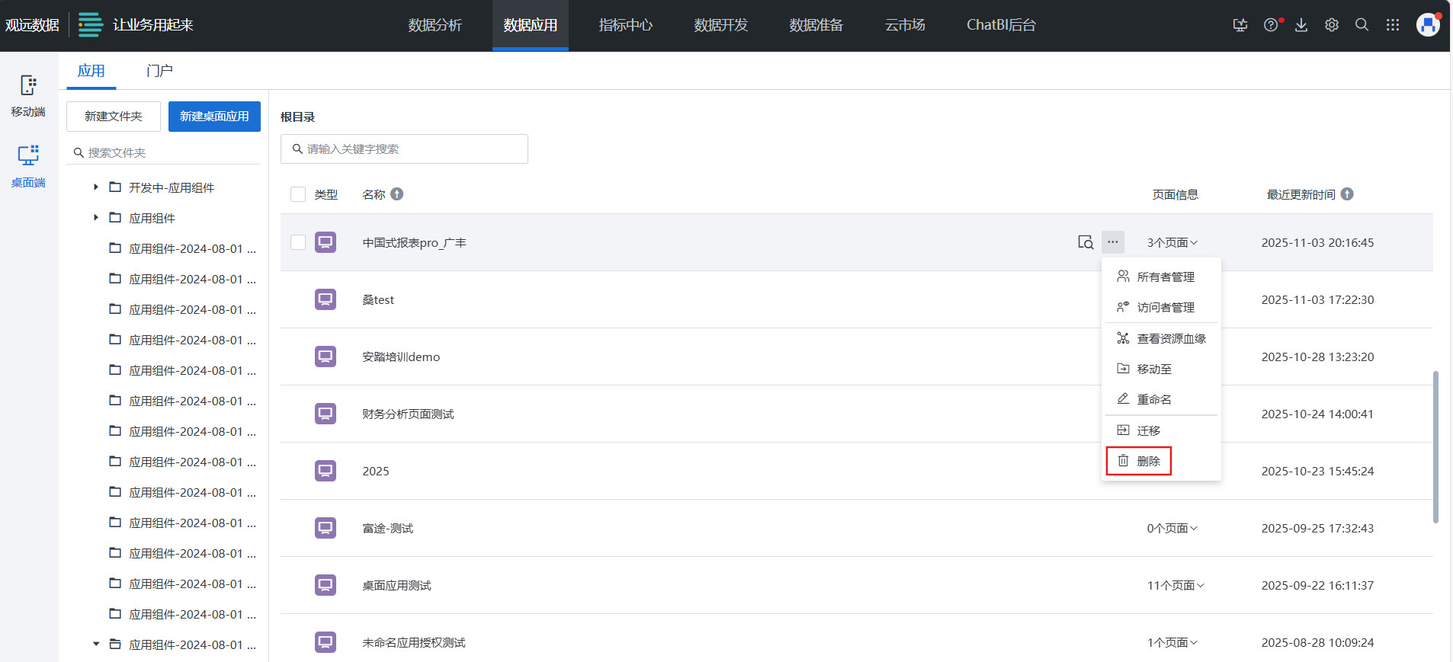Image resolution: width=1453 pixels, height=662 pixels.
Task: Expand the 11个页面 dropdown for 桌面应用测试
Action: (x=1175, y=585)
